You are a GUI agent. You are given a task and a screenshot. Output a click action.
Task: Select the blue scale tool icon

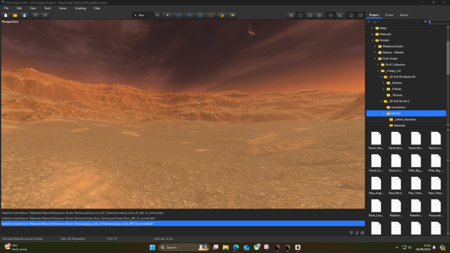coord(200,15)
